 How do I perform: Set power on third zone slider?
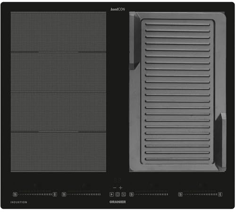[152, 194]
